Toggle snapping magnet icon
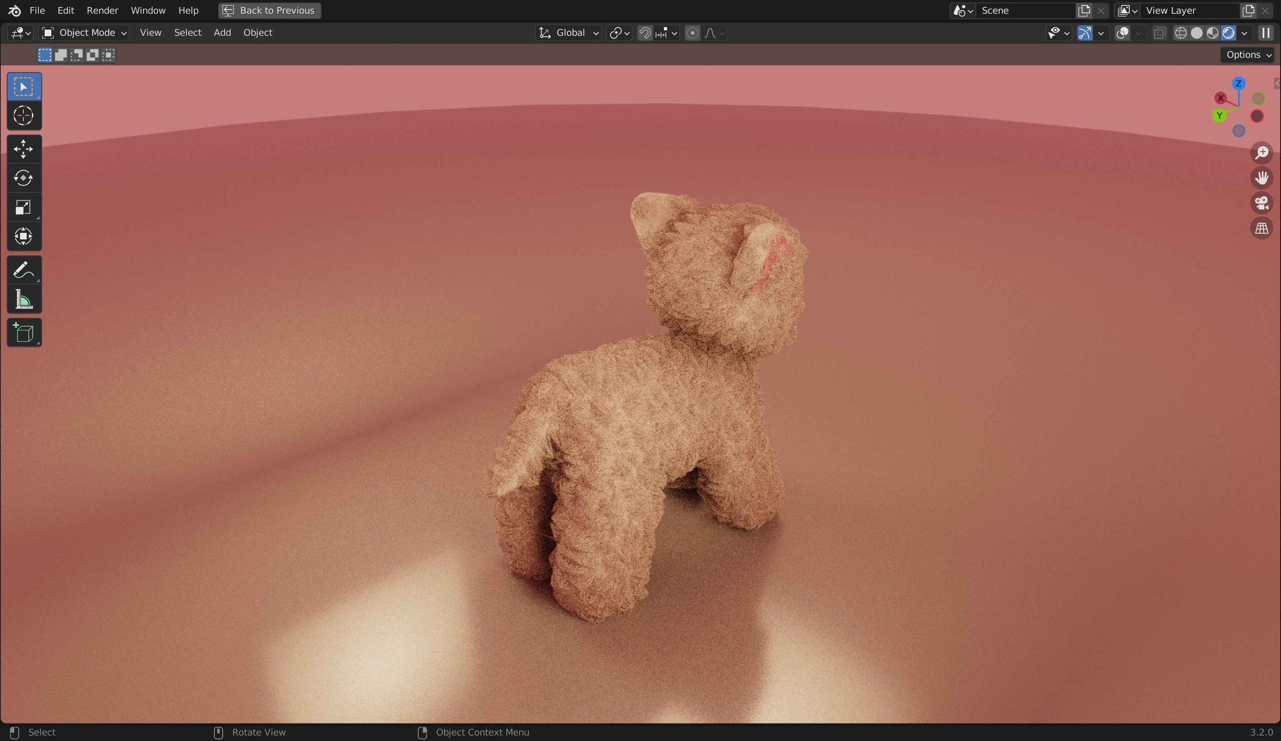Image resolution: width=1281 pixels, height=741 pixels. pos(645,33)
